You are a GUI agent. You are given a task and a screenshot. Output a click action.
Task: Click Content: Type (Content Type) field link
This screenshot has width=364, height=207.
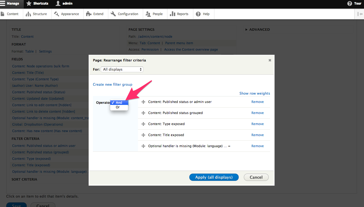pyautogui.click(x=35, y=79)
